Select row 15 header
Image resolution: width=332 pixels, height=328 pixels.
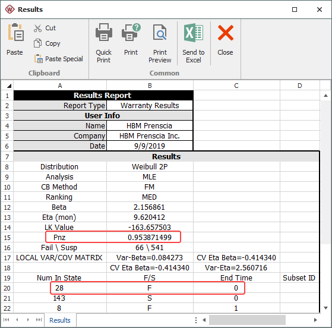pos(7,237)
